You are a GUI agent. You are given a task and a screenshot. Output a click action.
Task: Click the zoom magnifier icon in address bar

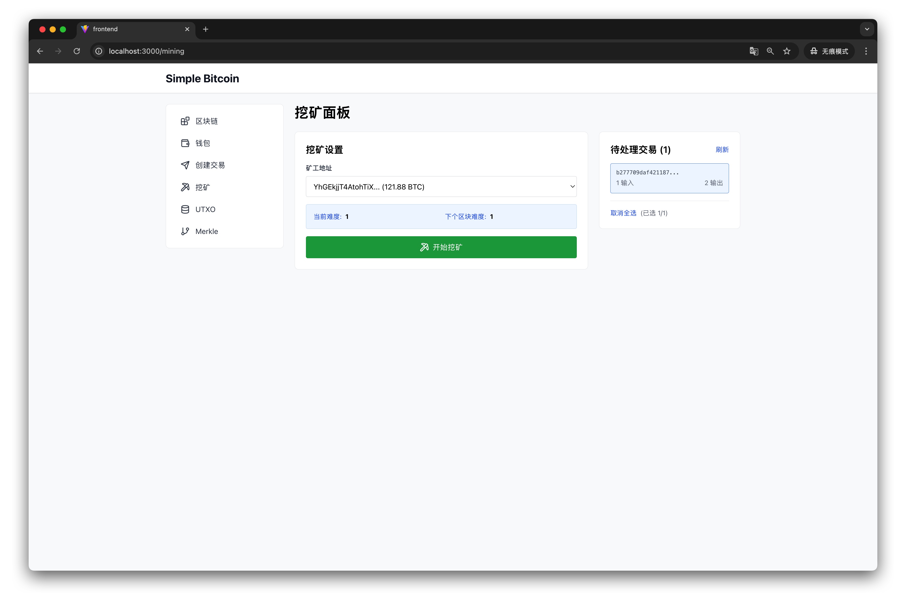coord(770,51)
